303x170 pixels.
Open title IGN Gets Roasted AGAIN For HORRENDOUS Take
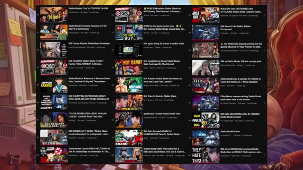coord(162,133)
